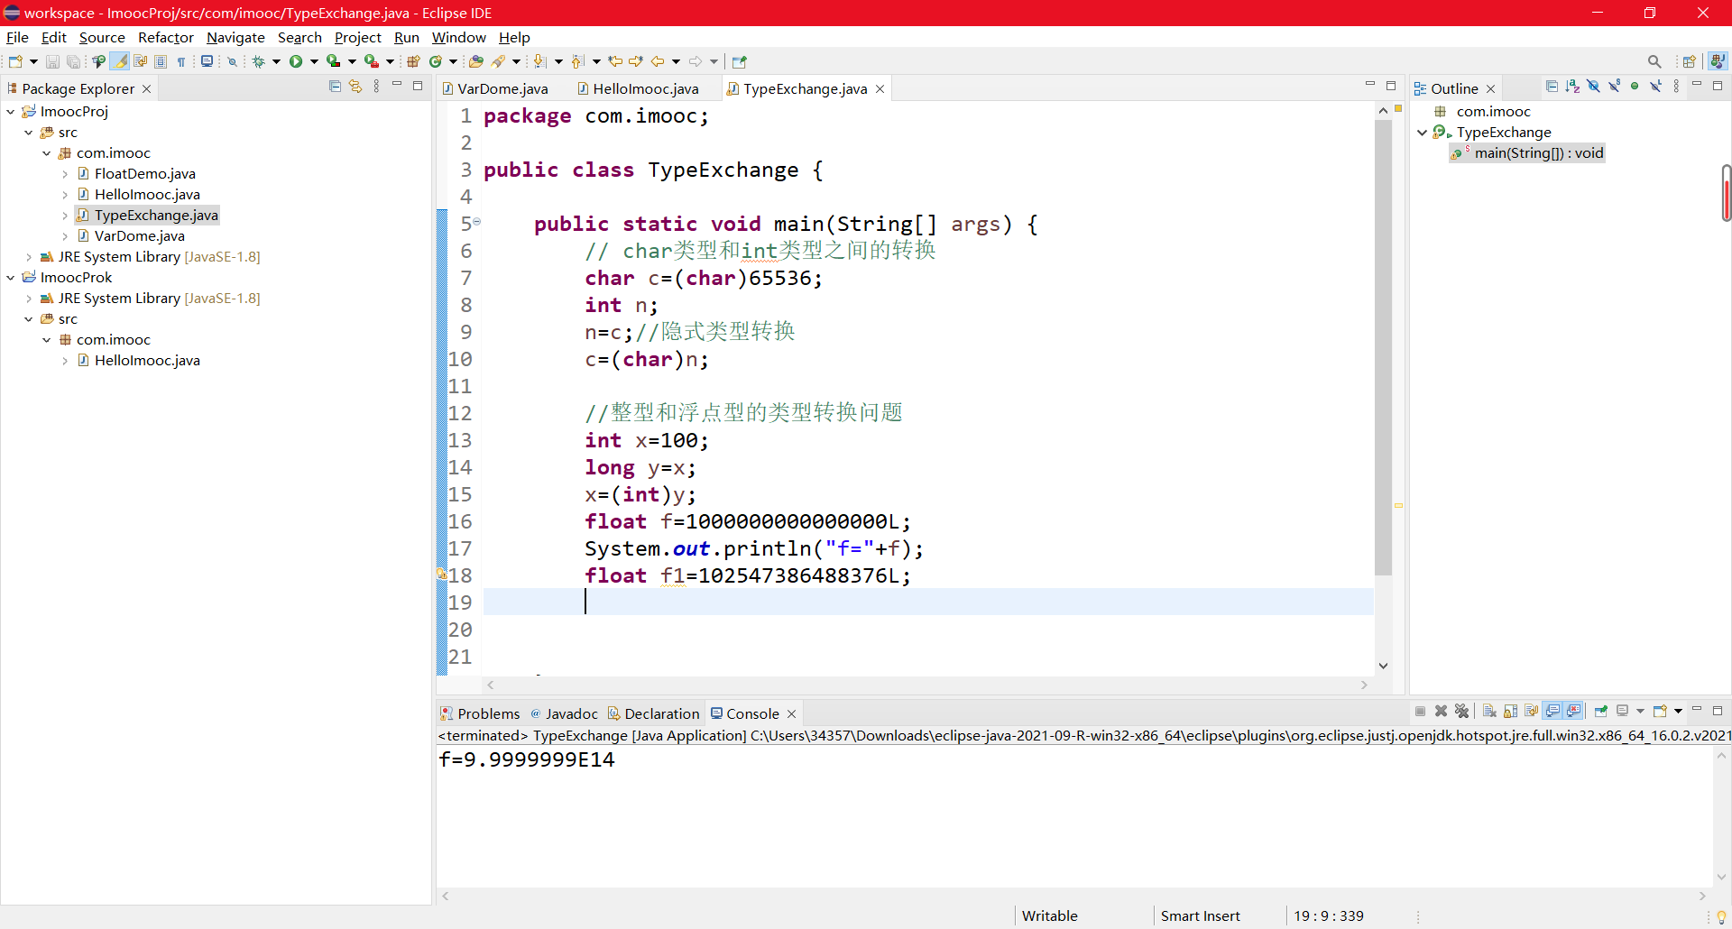The width and height of the screenshot is (1732, 929).
Task: Click the Coverage run icon
Action: coord(333,61)
